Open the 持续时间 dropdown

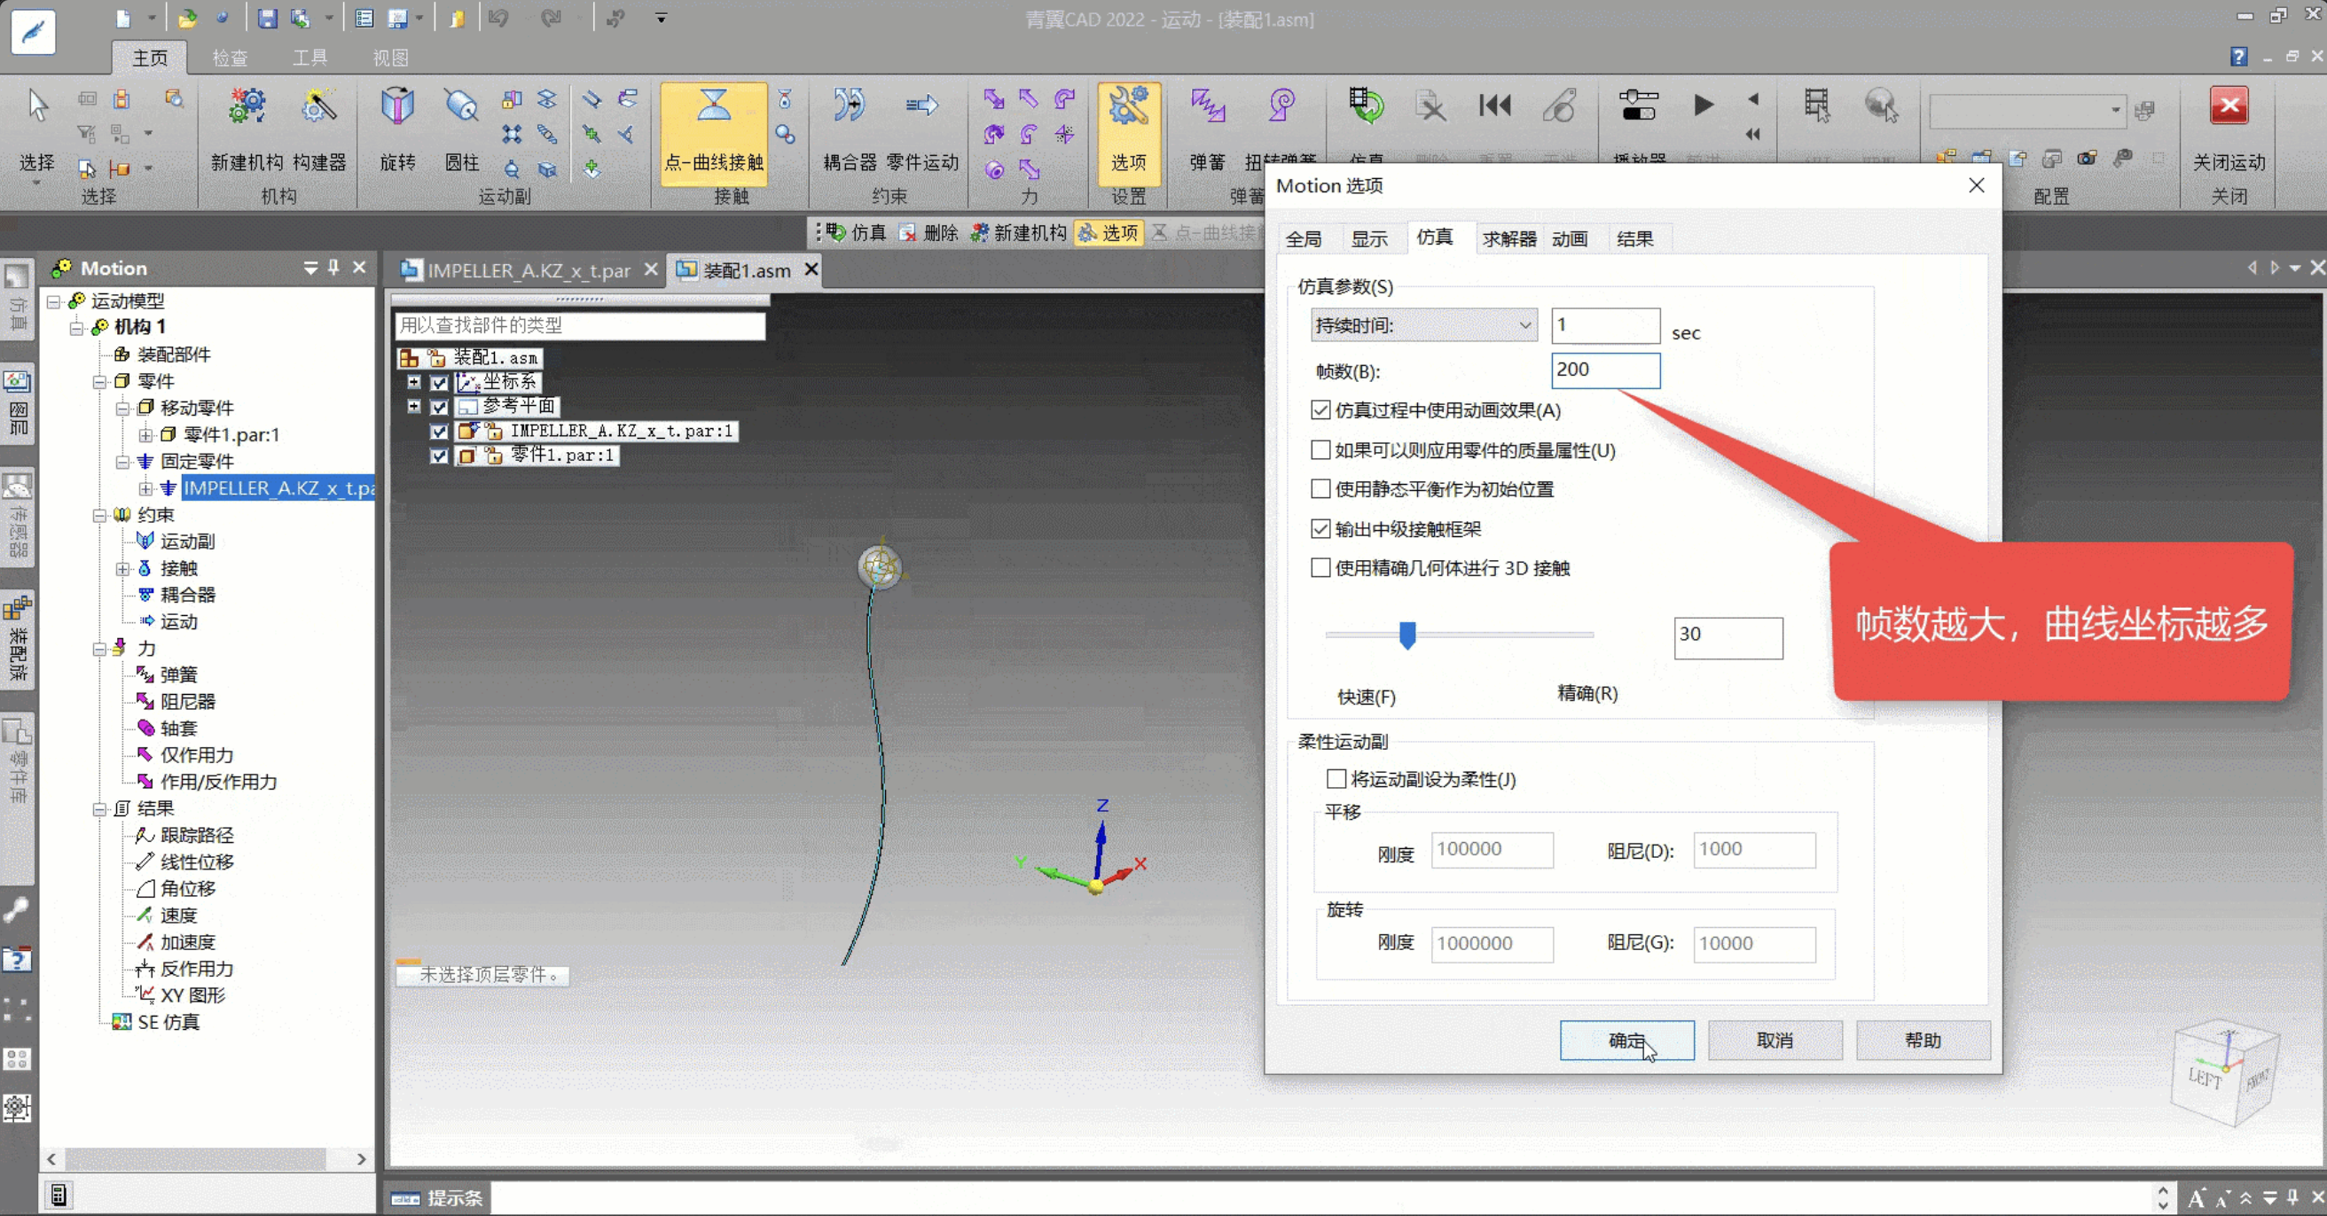point(1423,325)
